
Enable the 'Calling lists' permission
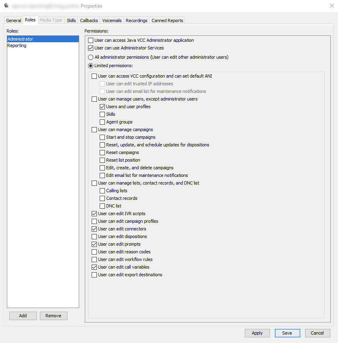102,191
